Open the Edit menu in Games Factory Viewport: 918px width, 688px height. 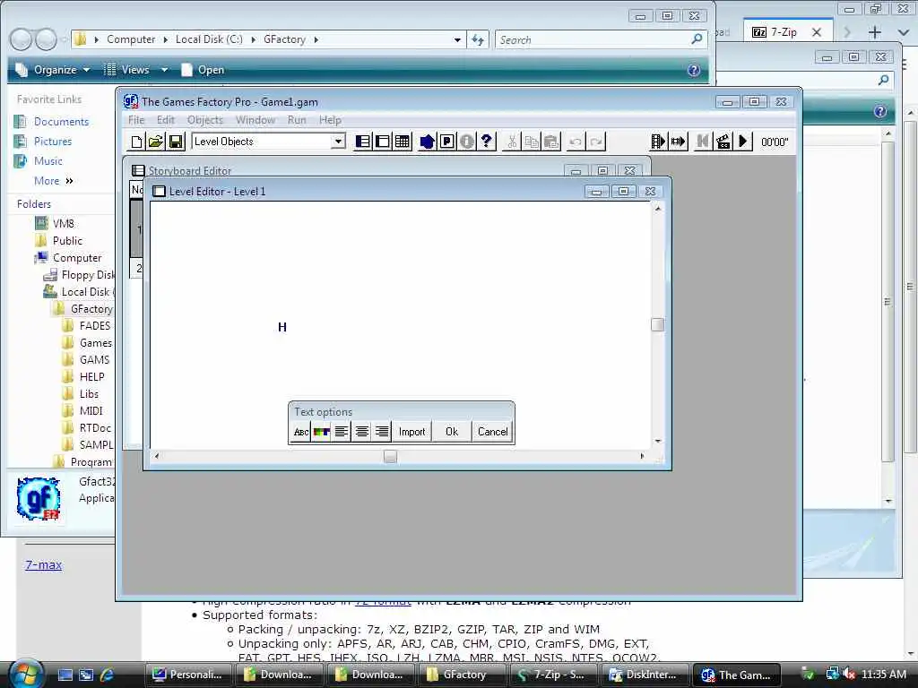(166, 120)
